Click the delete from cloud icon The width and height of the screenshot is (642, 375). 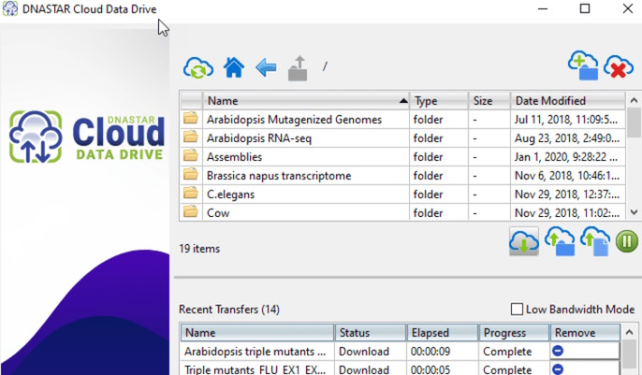[619, 66]
